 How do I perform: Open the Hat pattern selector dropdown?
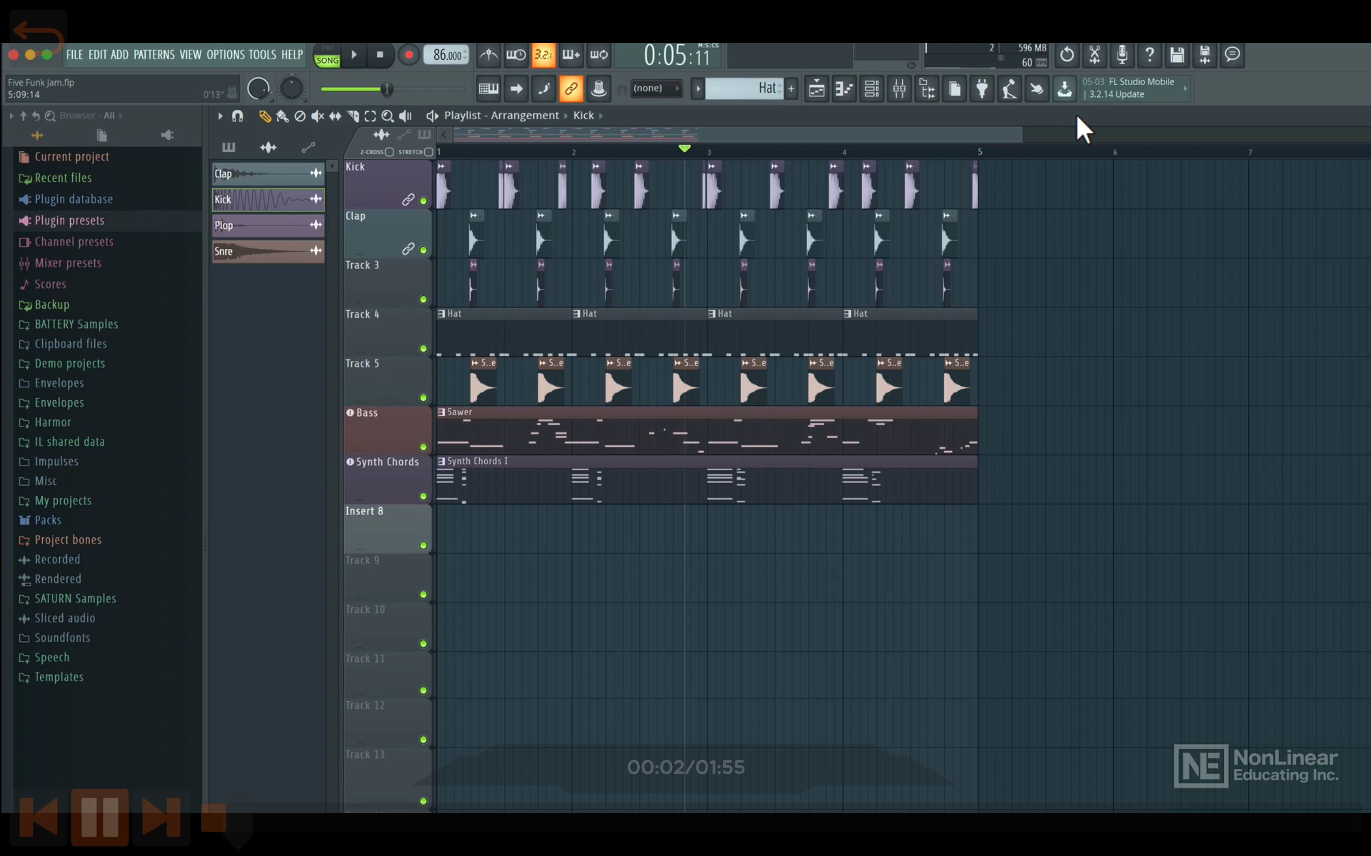744,88
